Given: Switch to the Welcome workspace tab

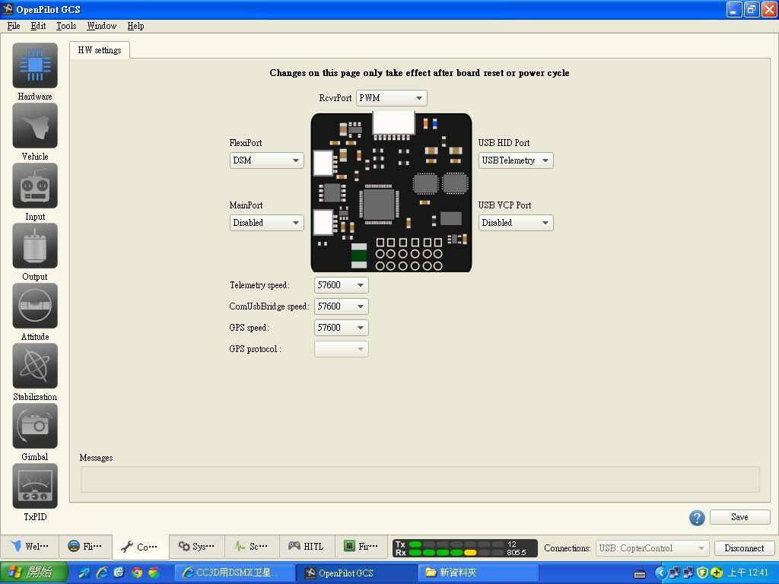Looking at the screenshot, I should click(x=30, y=547).
